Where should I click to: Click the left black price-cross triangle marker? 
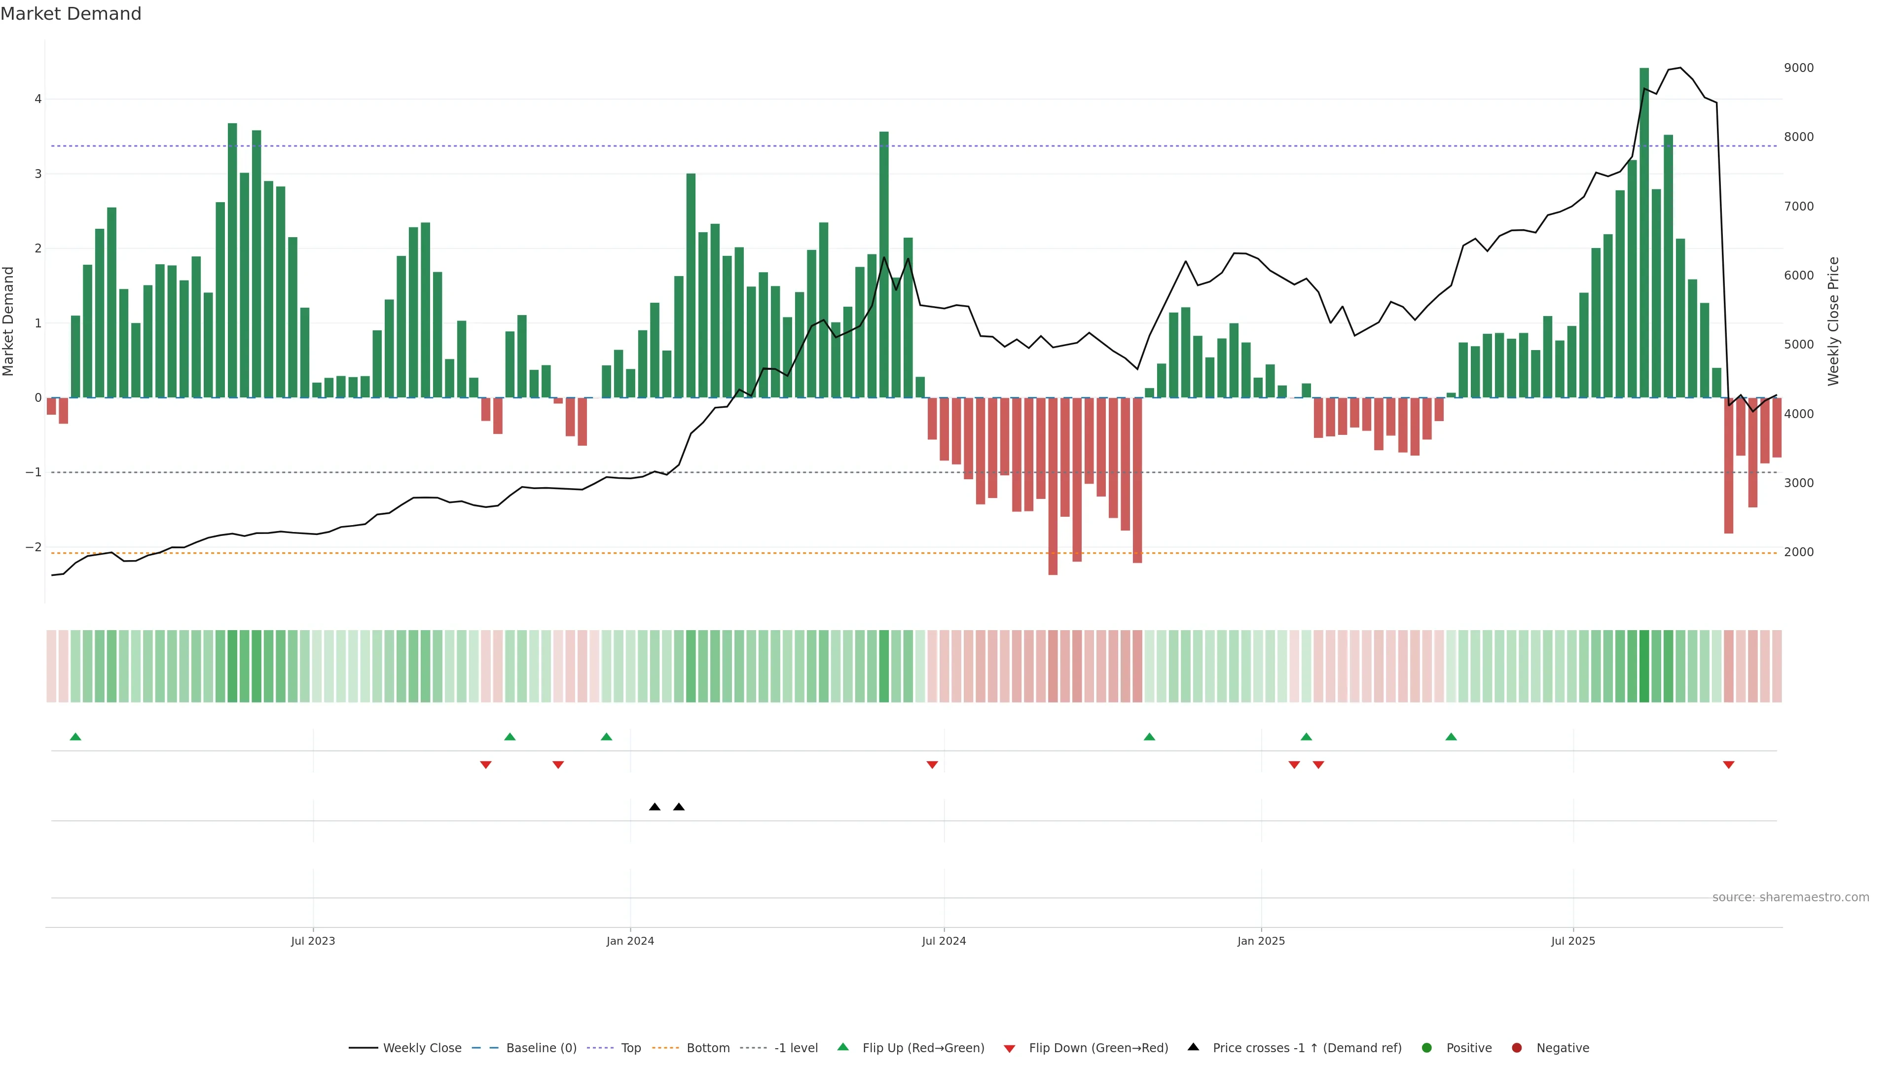click(655, 807)
